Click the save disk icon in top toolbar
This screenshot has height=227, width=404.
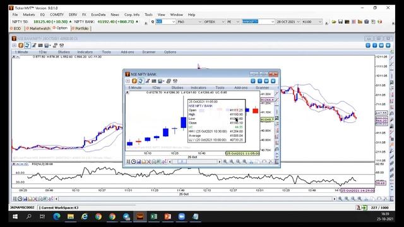[340, 22]
